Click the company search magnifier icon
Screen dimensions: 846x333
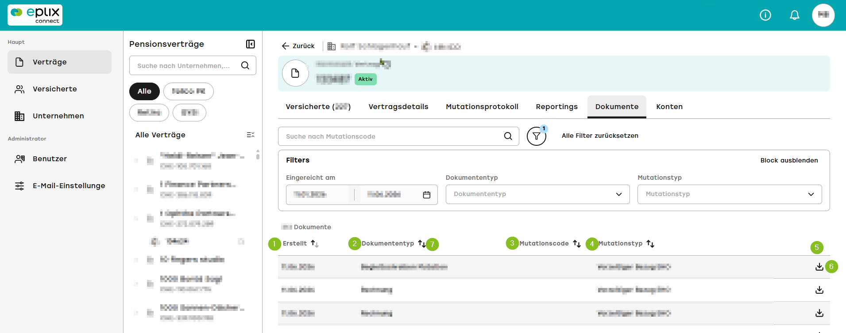click(245, 65)
